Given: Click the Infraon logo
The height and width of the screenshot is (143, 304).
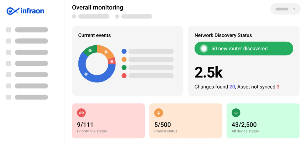Looking at the screenshot, I should tap(25, 11).
